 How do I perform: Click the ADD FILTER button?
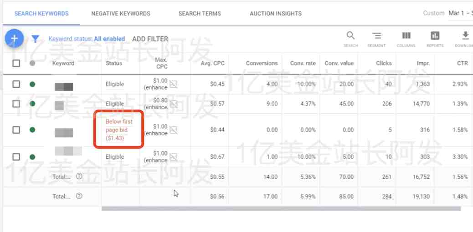tap(150, 39)
